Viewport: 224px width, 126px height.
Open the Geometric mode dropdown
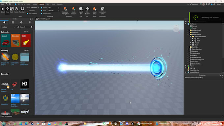pyautogui.click(x=35, y=8)
